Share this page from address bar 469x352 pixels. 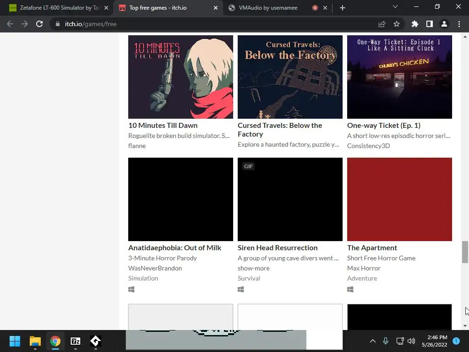click(x=382, y=24)
